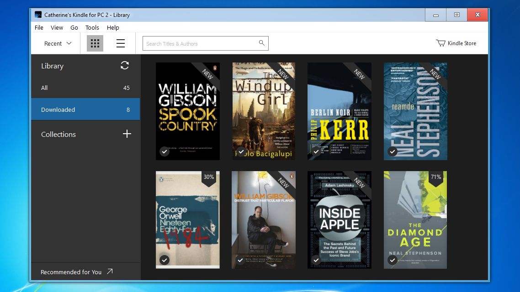Open the Tools menu
Screen dimensions: 520x292
92,27
